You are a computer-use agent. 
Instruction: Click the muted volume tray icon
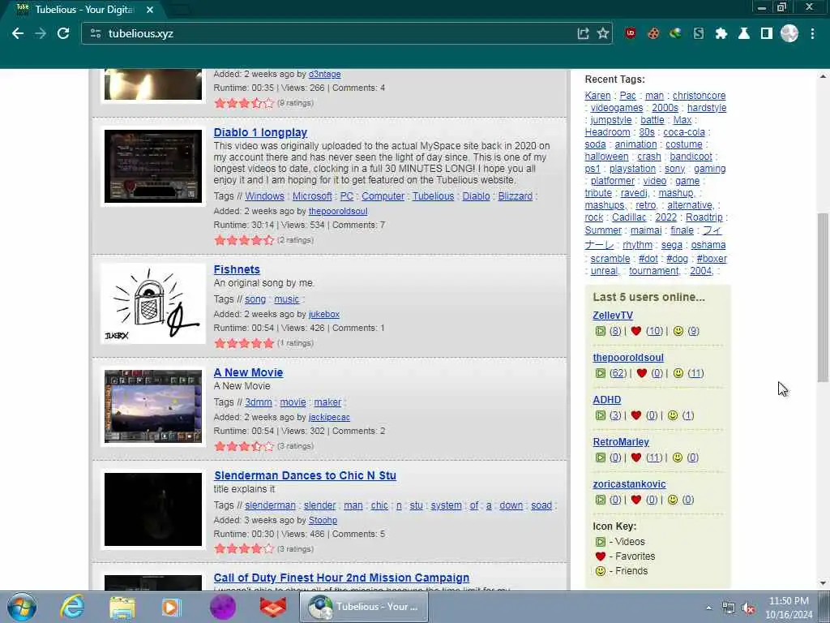[748, 608]
